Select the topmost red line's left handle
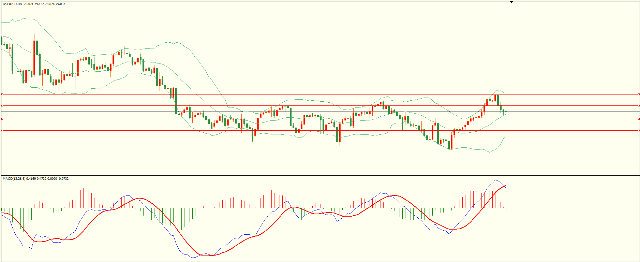The image size is (640, 262). point(2,94)
